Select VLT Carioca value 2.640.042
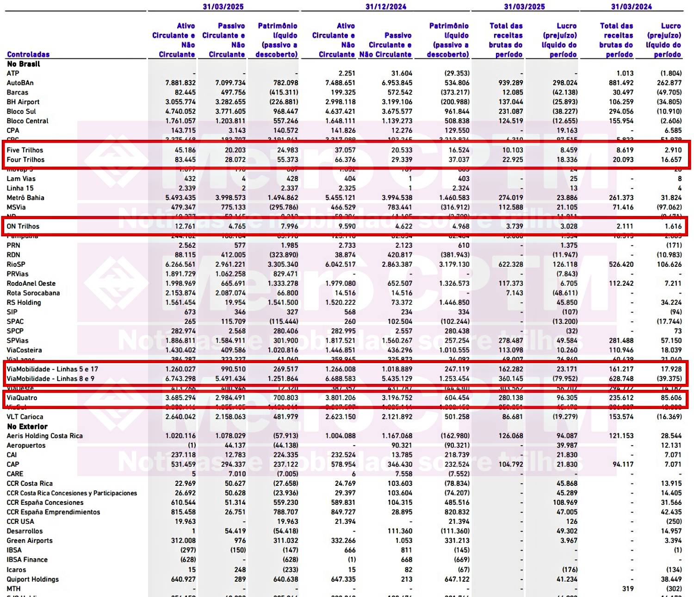This screenshot has height=597, width=694. tap(180, 416)
